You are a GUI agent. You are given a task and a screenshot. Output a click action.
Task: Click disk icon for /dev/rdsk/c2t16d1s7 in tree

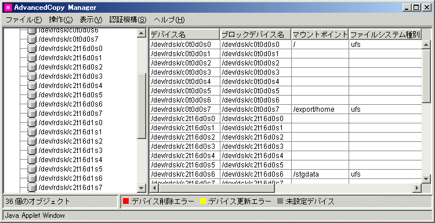pyautogui.click(x=32, y=188)
